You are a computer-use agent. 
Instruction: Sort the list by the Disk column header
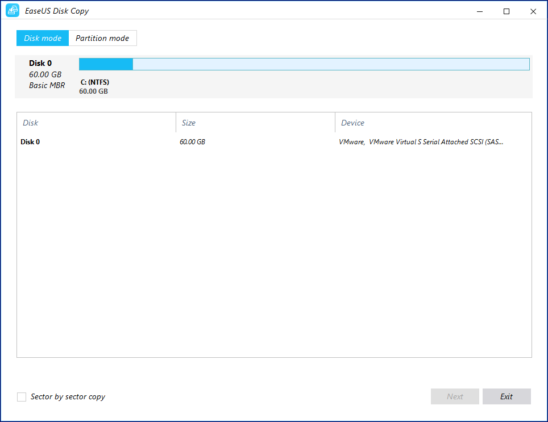pos(96,123)
